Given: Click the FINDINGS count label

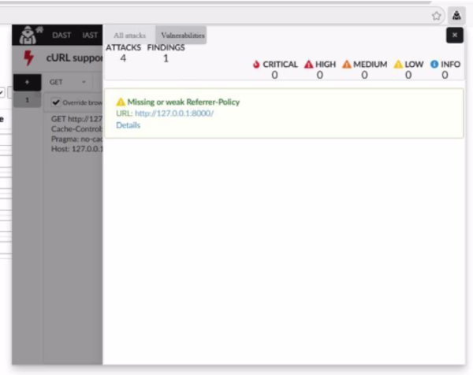Looking at the screenshot, I should pyautogui.click(x=166, y=47).
